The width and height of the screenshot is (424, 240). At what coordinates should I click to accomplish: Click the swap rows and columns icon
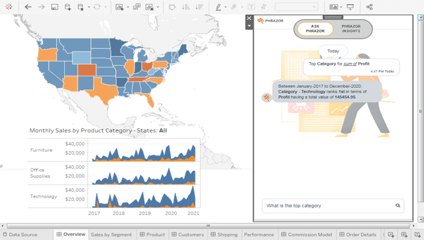(172, 7)
